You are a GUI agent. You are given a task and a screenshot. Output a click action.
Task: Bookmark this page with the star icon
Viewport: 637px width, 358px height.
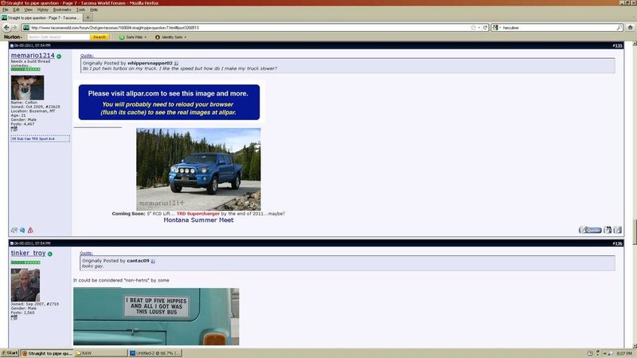[x=473, y=28]
